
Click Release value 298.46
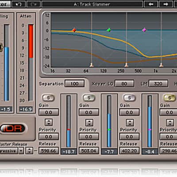(x=169, y=151)
